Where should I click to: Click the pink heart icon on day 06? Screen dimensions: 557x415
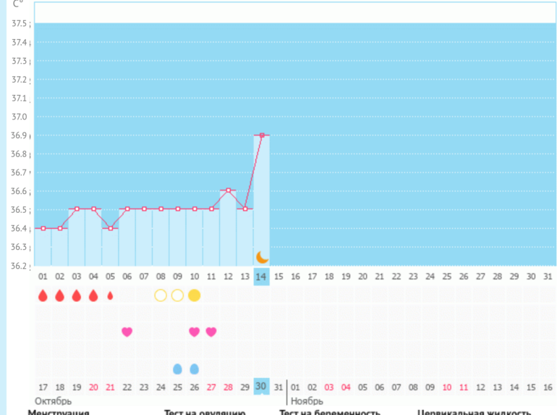[x=127, y=332]
